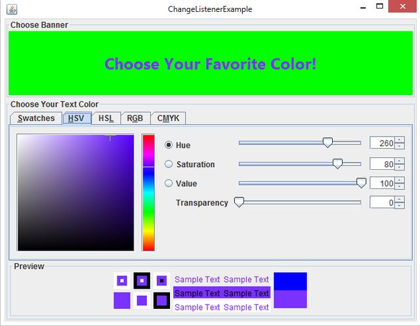This screenshot has height=326, width=420.
Task: Click the bottom-row square with thick black border
Action: pyautogui.click(x=162, y=300)
